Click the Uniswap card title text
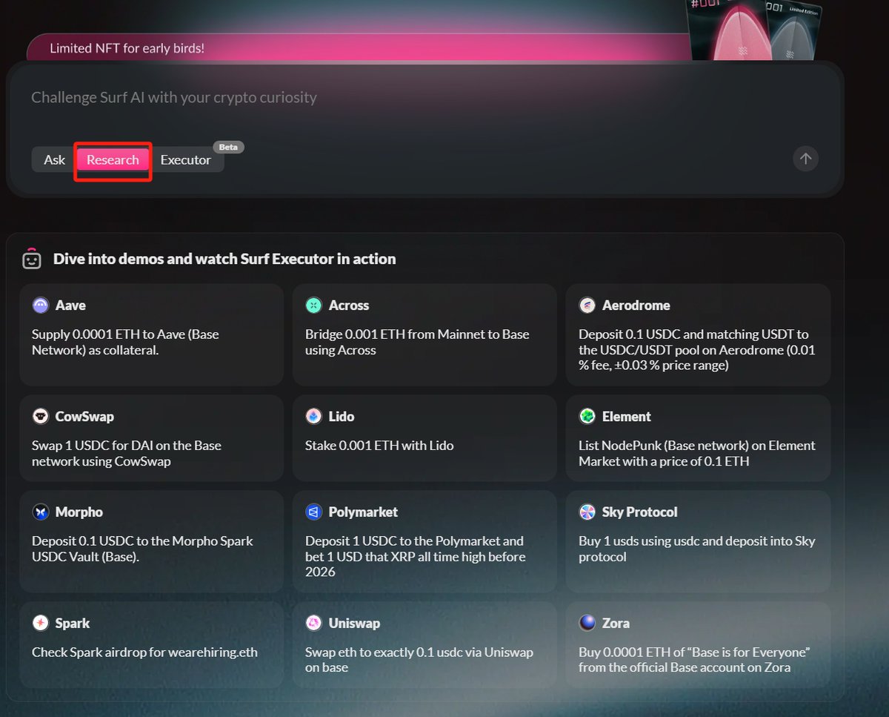The height and width of the screenshot is (717, 889). coord(354,623)
